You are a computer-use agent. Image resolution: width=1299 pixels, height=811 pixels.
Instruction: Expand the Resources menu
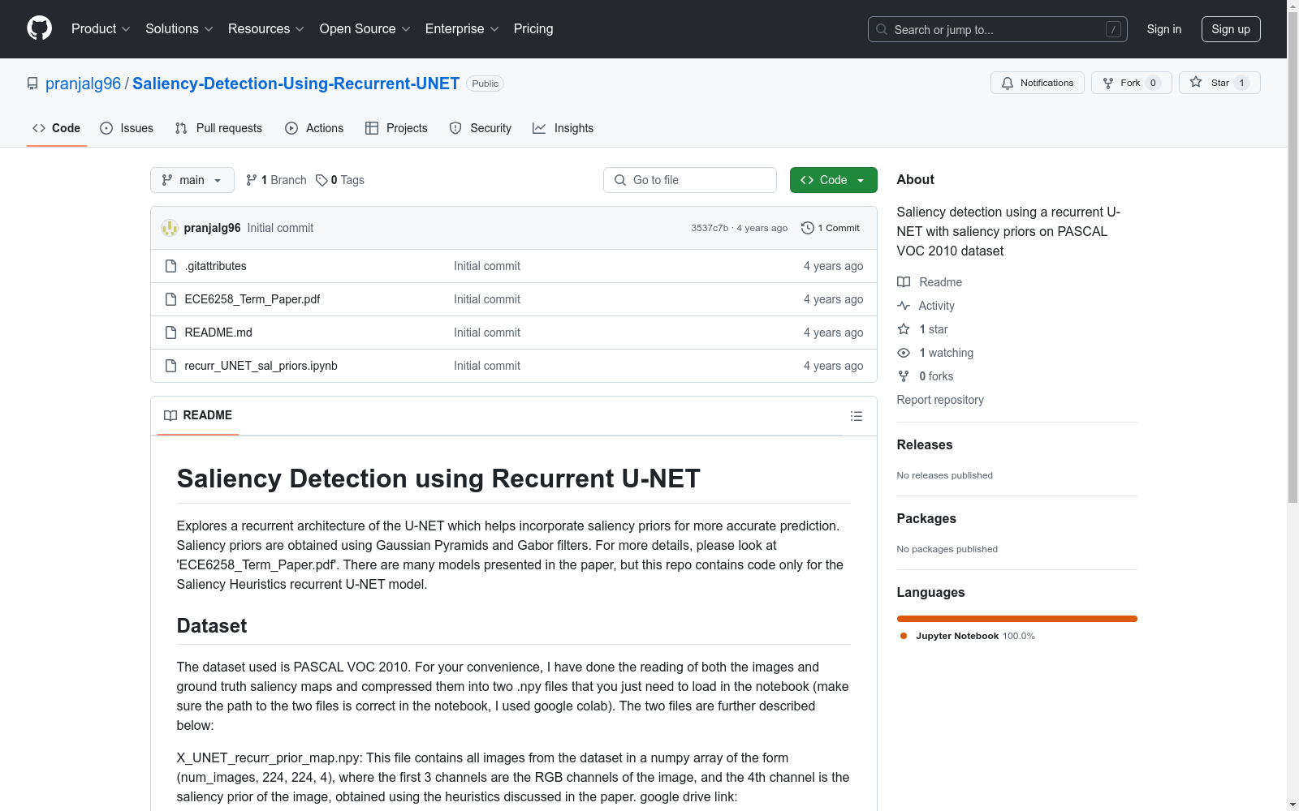point(266,28)
